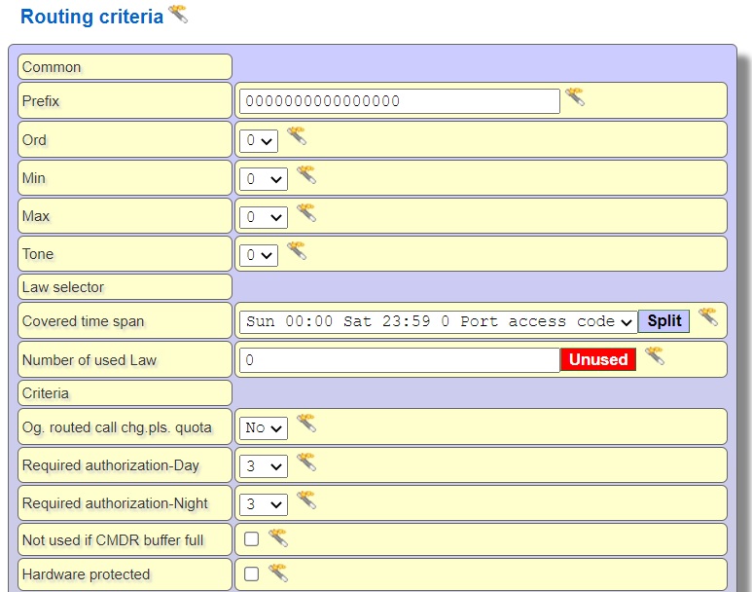Open the Required authorization-Day dropdown
Screen dimensions: 752x592
(264, 466)
